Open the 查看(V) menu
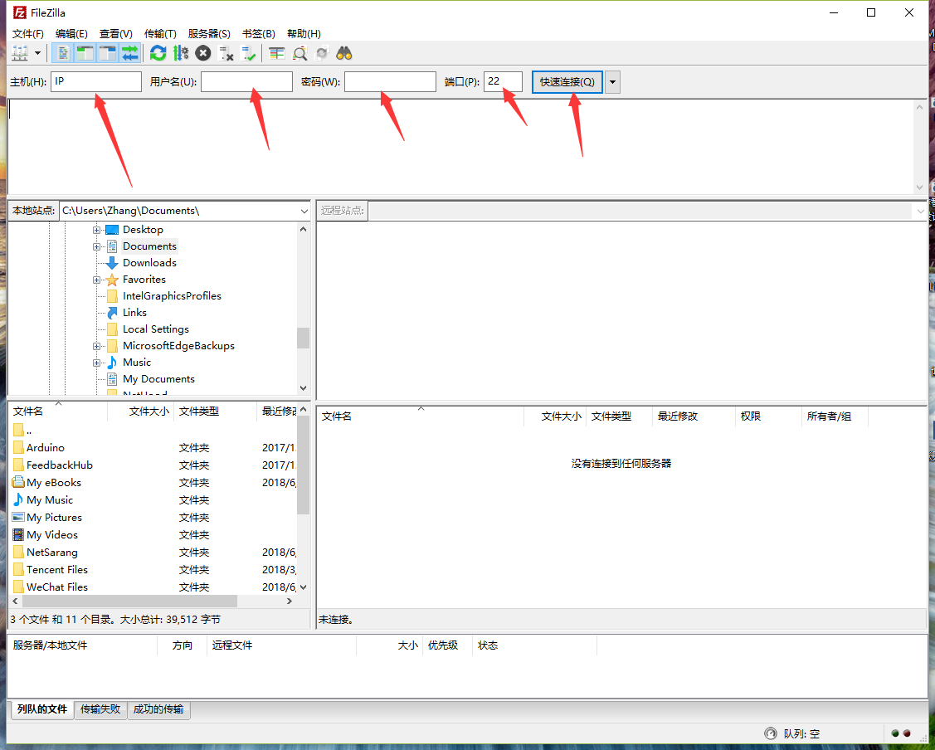This screenshot has width=935, height=750. coord(115,33)
